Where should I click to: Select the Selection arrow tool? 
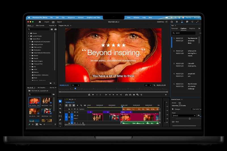tap(60, 101)
